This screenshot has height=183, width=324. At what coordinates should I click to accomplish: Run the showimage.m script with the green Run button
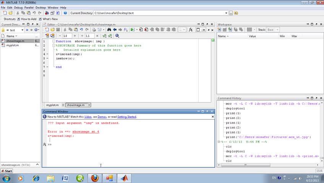[132, 30]
